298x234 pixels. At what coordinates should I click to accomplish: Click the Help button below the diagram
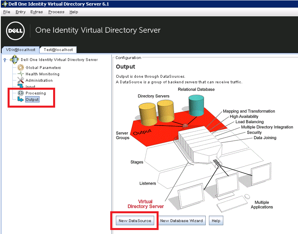(x=216, y=221)
